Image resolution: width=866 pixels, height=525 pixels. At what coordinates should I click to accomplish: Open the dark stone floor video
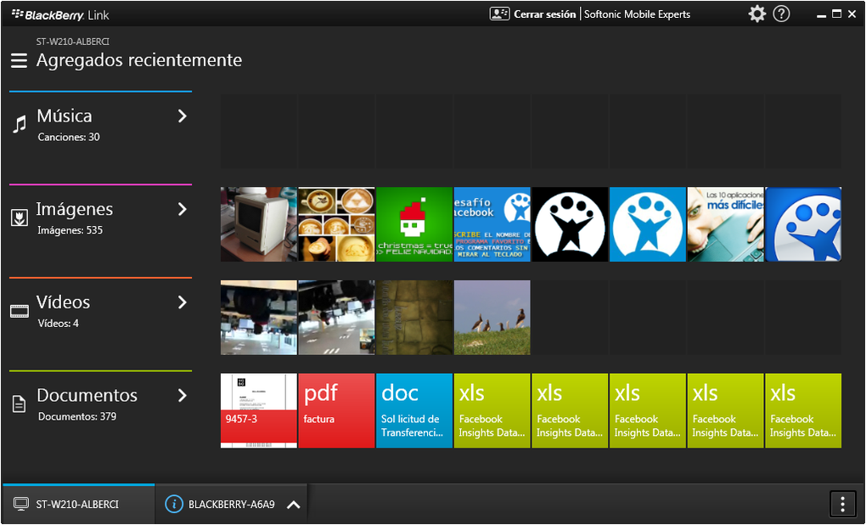tap(414, 317)
